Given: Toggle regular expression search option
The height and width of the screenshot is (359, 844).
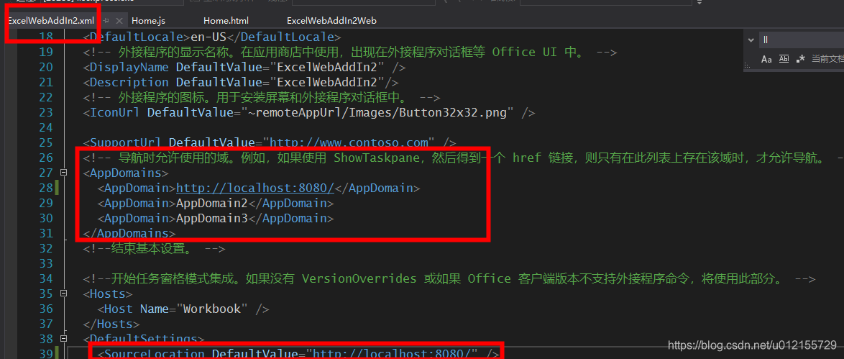Looking at the screenshot, I should click(800, 59).
